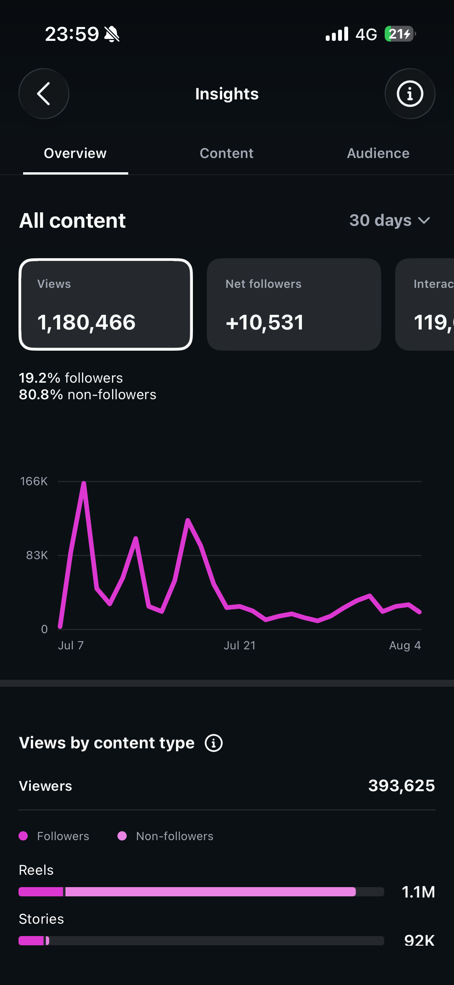Tap the back arrow icon
Screen dimensions: 454x985
[x=44, y=94]
